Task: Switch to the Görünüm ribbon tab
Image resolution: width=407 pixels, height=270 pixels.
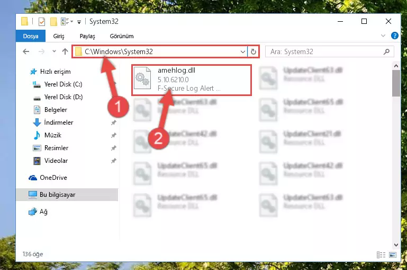Action: point(122,36)
